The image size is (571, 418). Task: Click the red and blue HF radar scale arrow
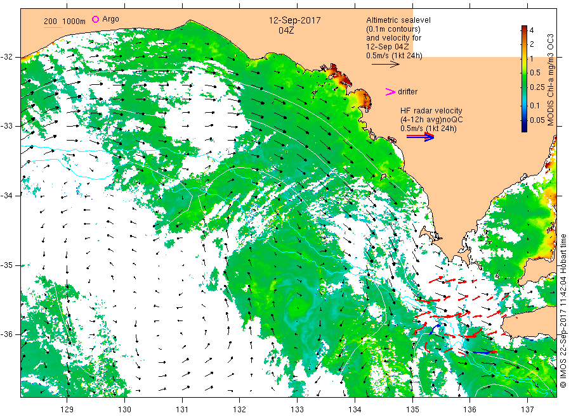click(421, 137)
